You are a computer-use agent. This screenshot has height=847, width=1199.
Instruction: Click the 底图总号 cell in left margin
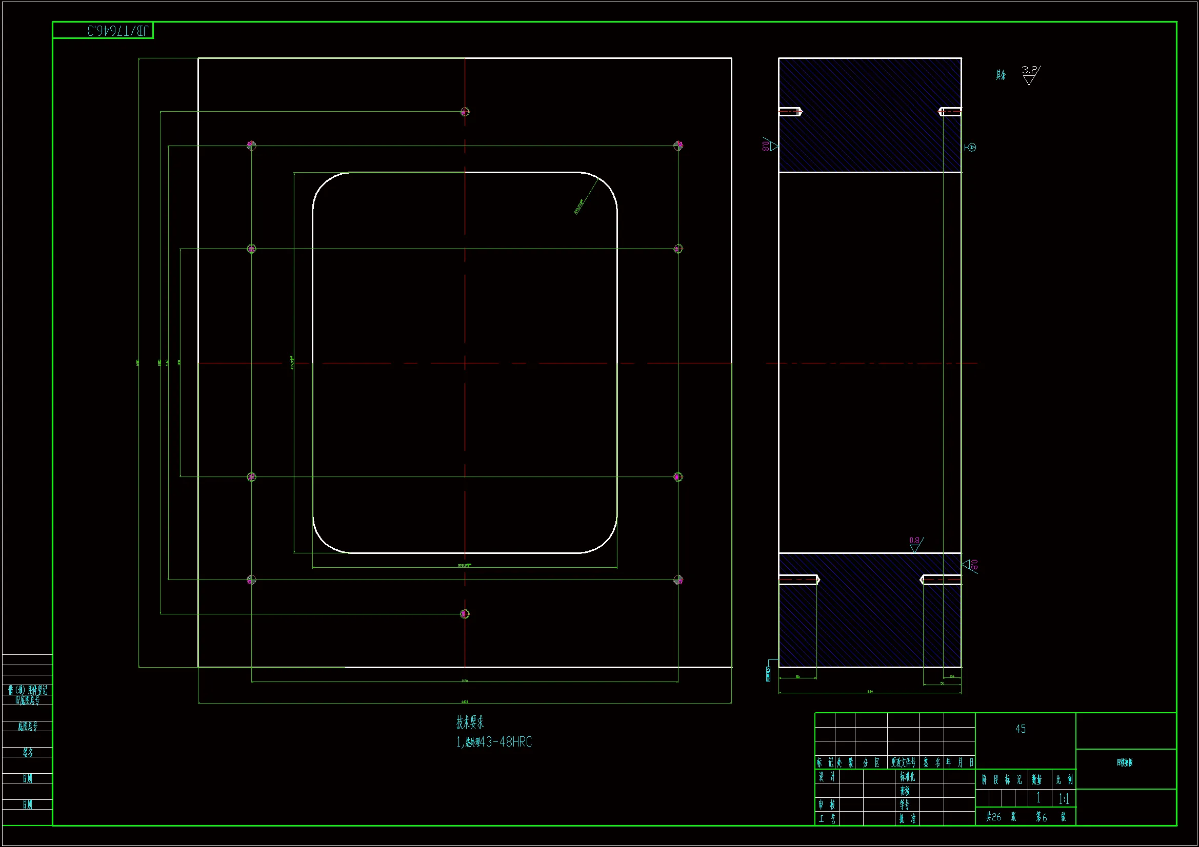click(28, 726)
